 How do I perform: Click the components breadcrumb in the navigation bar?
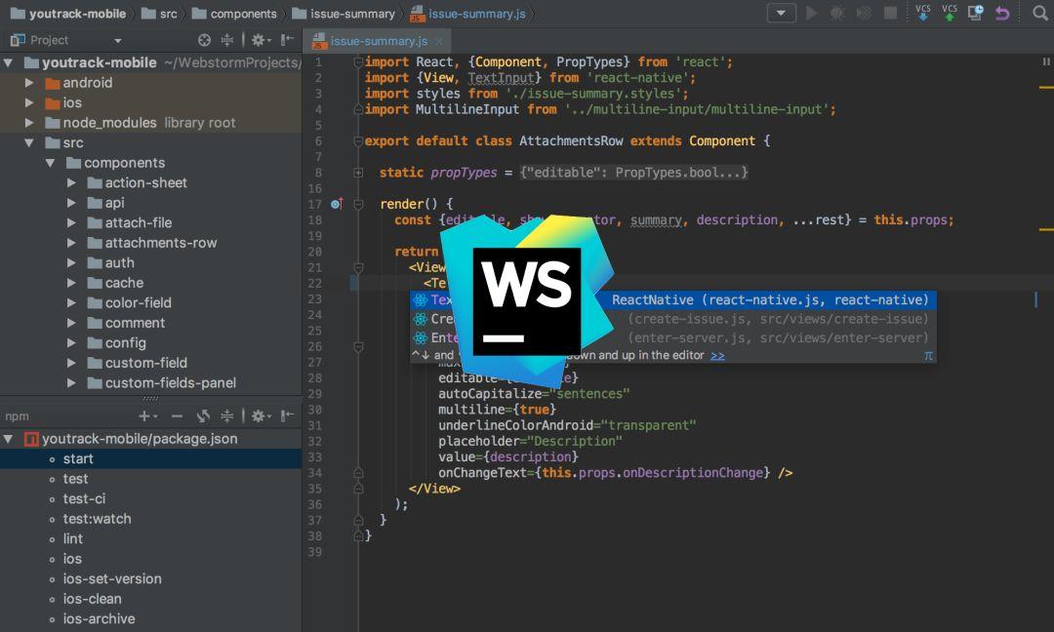click(x=234, y=14)
